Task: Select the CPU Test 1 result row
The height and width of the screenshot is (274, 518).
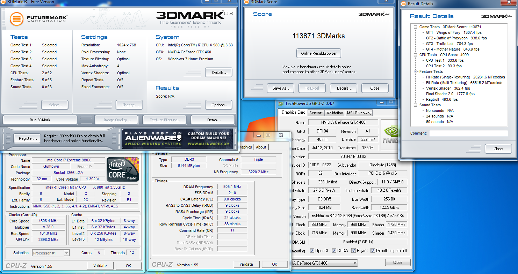Action: pos(445,60)
